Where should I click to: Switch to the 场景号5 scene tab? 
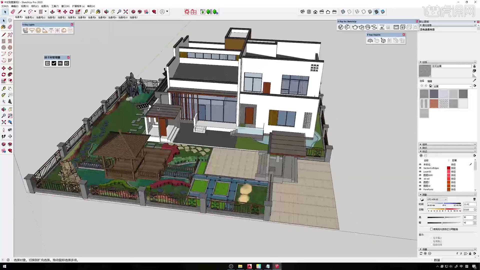click(x=82, y=17)
